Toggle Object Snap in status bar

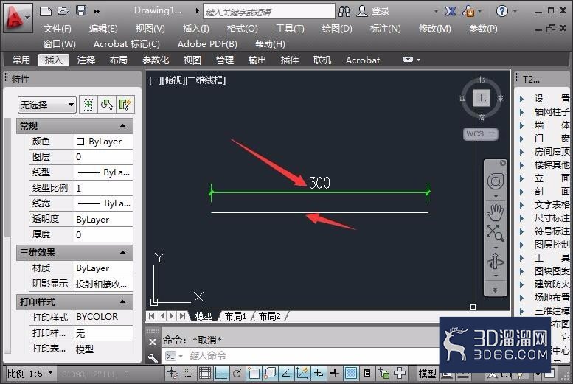click(x=254, y=373)
